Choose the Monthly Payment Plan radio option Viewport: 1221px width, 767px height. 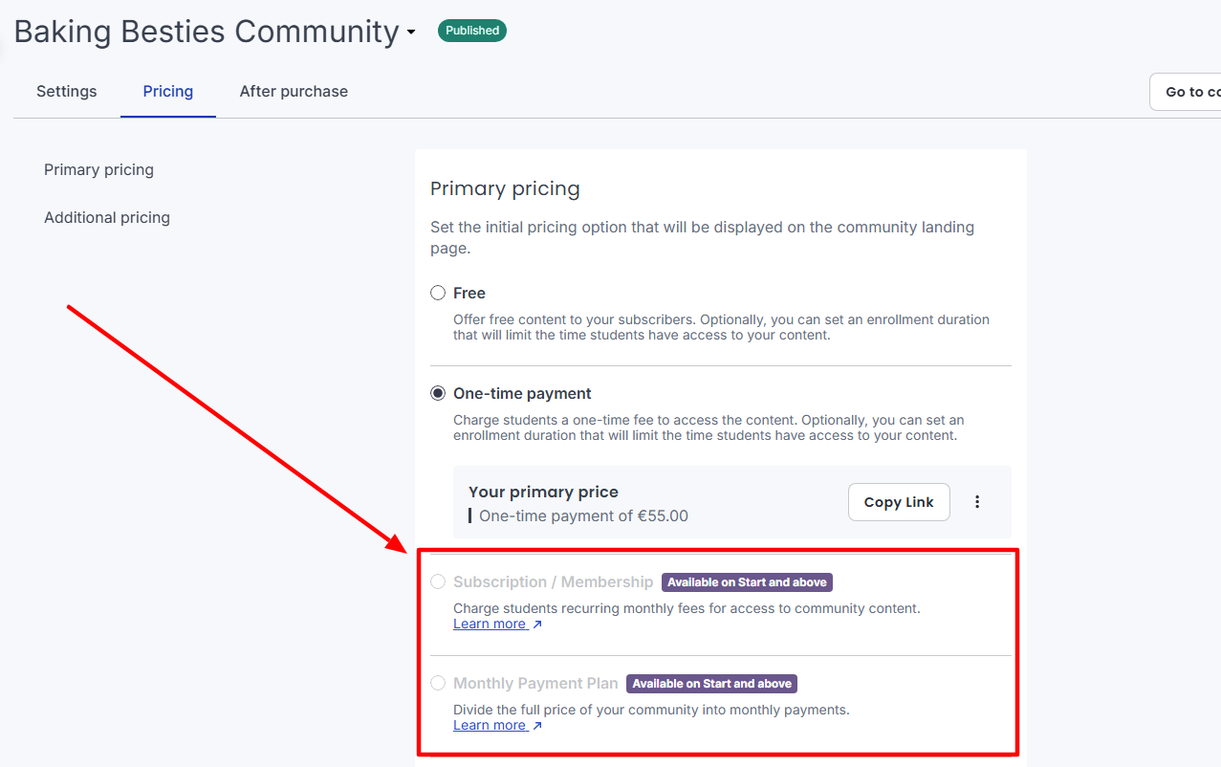(x=438, y=683)
